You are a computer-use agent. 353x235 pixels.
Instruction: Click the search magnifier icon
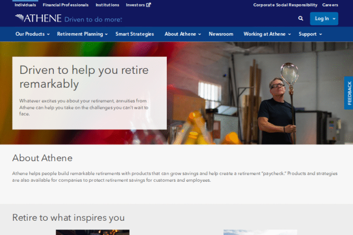301,18
